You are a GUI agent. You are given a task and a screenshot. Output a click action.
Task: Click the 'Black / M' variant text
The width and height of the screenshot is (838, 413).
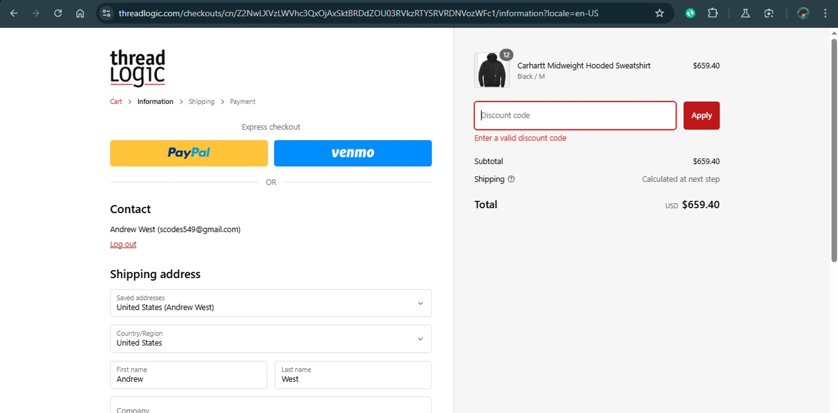531,76
